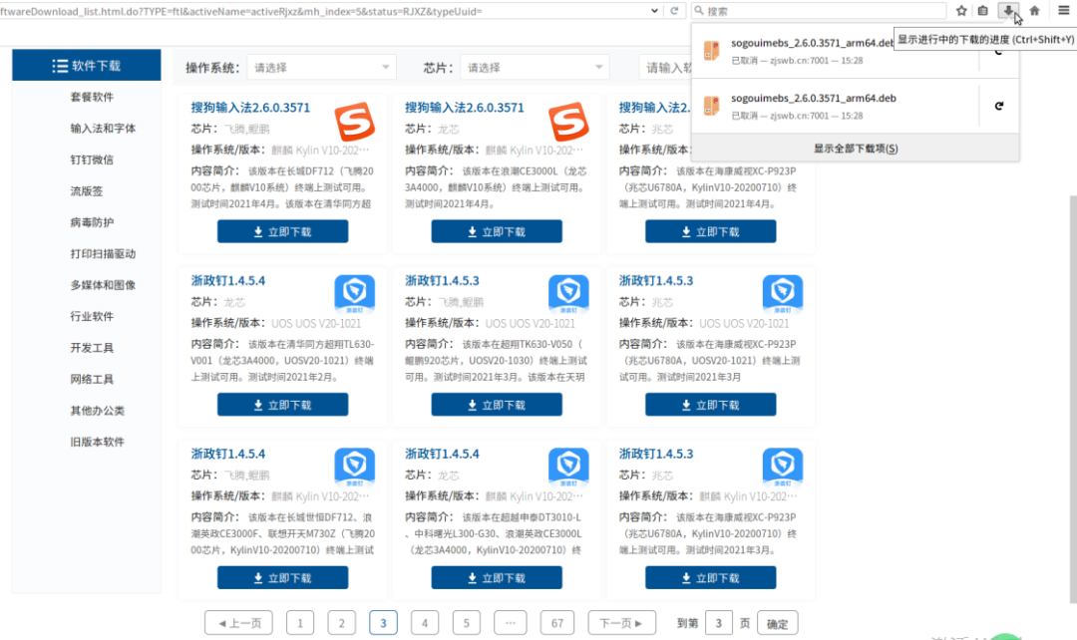Click Sogou logo for 龙芯 version
The width and height of the screenshot is (1077, 640).
pos(568,122)
